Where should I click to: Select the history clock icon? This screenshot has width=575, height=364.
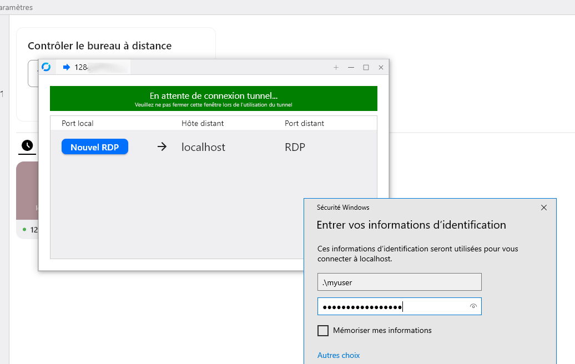(27, 146)
